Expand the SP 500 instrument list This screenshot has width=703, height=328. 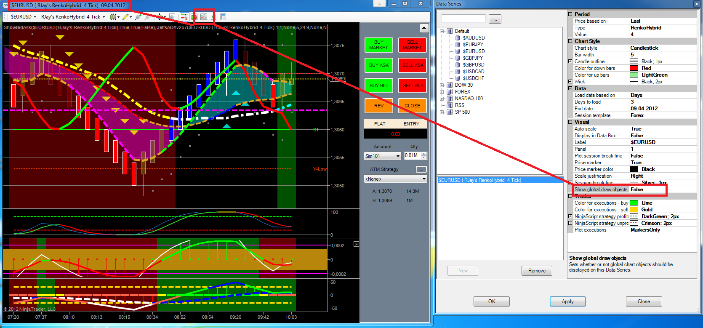click(442, 112)
